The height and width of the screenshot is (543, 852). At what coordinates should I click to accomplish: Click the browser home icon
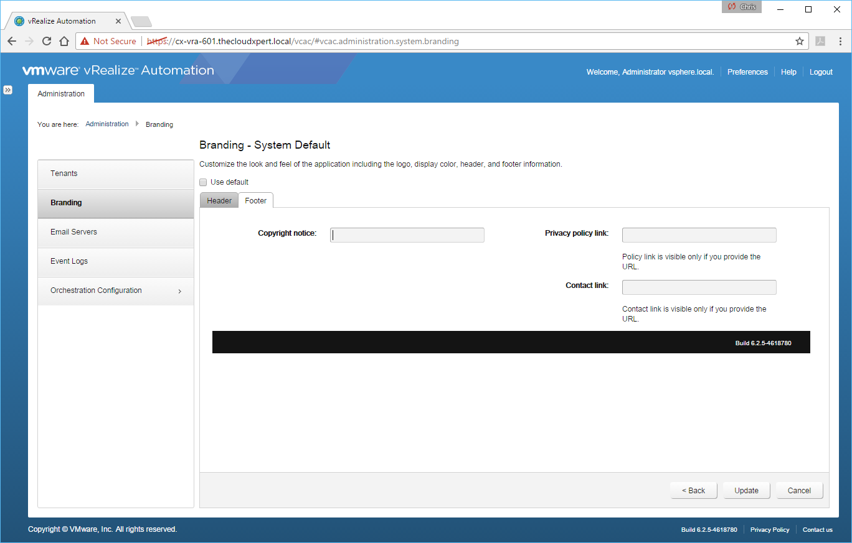[64, 41]
